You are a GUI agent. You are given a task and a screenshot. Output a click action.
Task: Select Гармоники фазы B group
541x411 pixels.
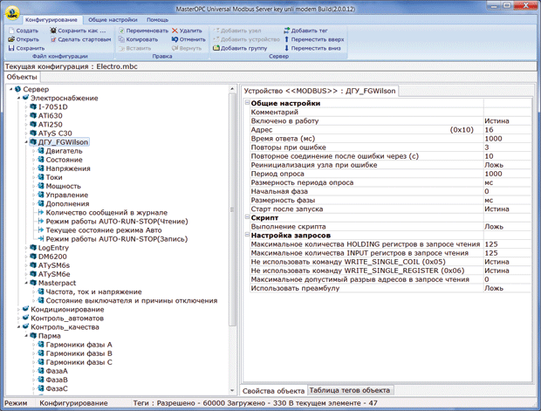pos(79,353)
